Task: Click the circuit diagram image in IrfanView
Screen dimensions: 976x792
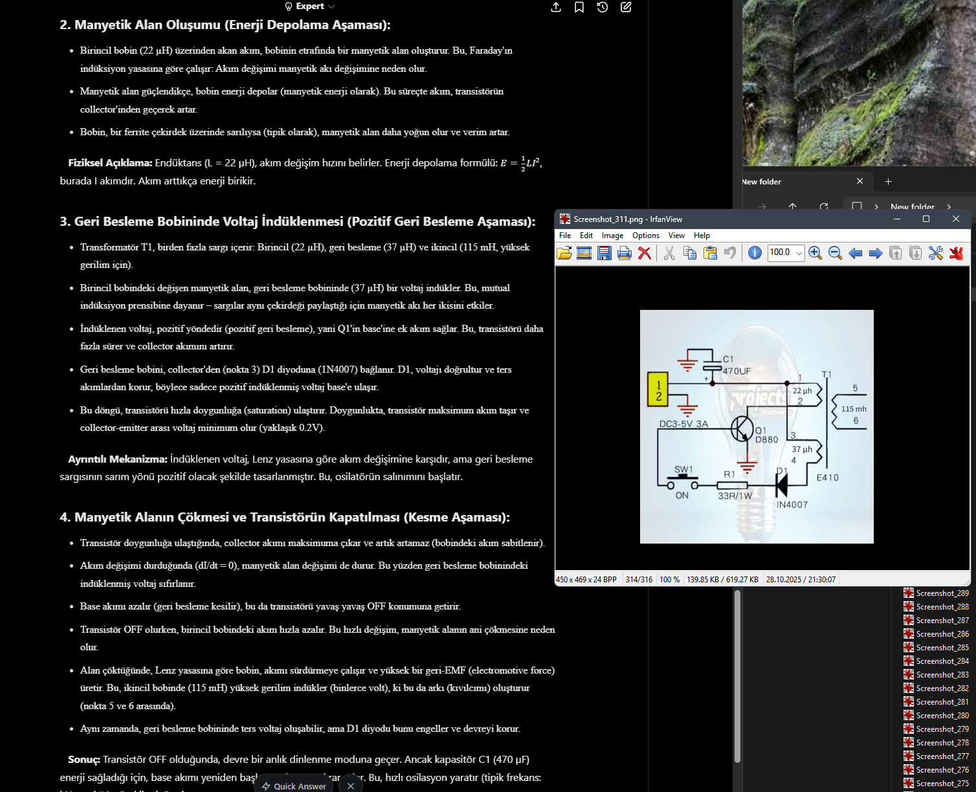Action: click(757, 426)
